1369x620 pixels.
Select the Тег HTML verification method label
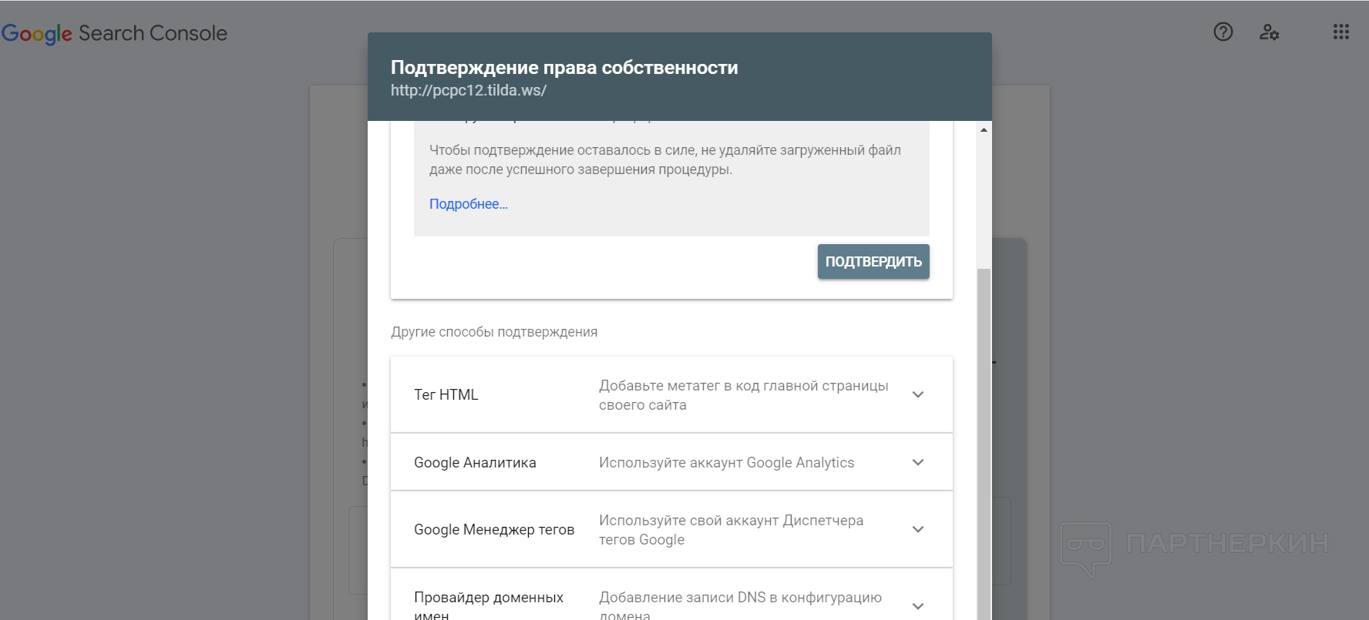pyautogui.click(x=446, y=394)
